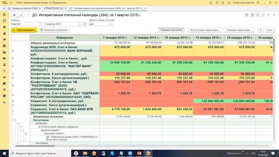The height and width of the screenshot is (157, 279).
Task: Click the print icon in the form header
Action: click(252, 15)
